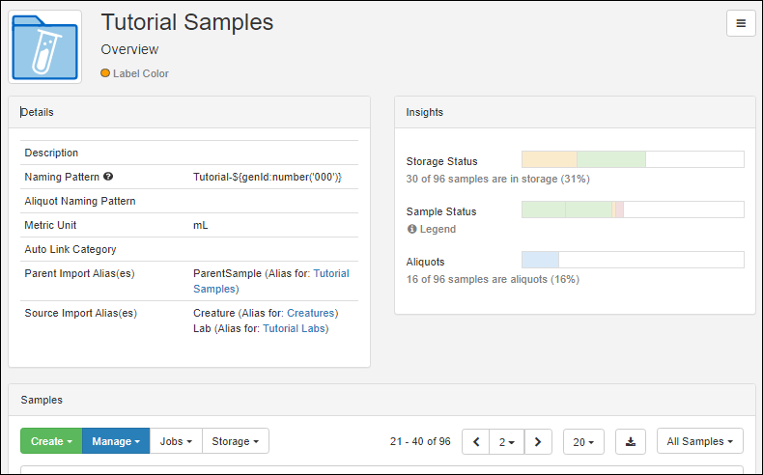Viewport: 763px width, 475px height.
Task: Click the download export icon button
Action: click(x=630, y=441)
